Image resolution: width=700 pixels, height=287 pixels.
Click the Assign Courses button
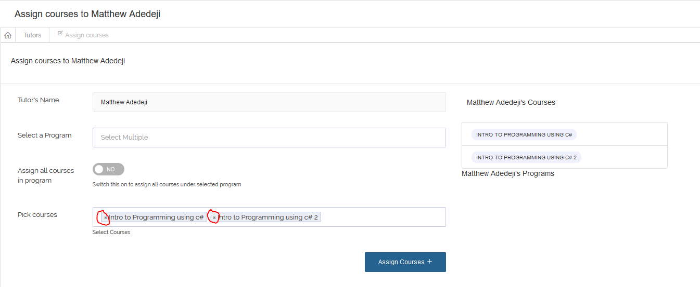point(405,262)
